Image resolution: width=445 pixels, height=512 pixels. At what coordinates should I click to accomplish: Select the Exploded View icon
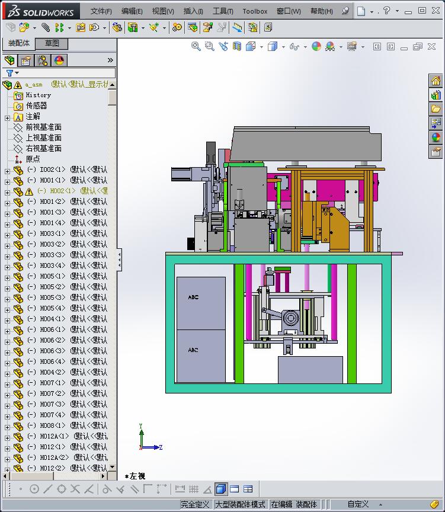click(207, 27)
